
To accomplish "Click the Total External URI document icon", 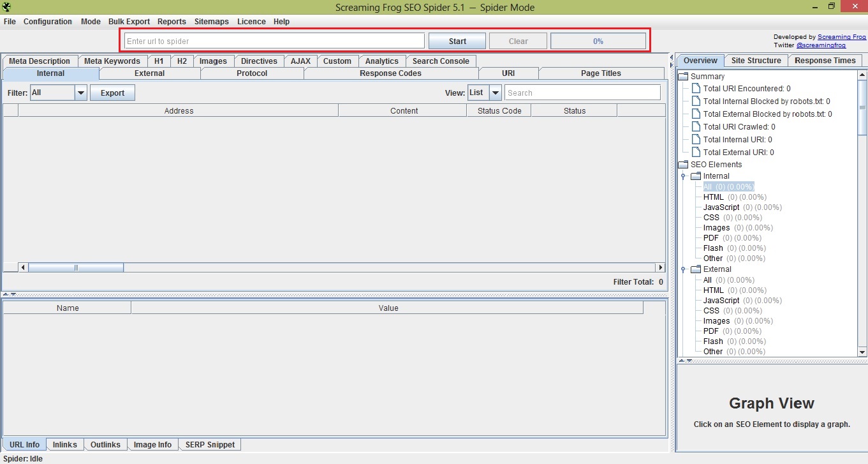I will [696, 153].
